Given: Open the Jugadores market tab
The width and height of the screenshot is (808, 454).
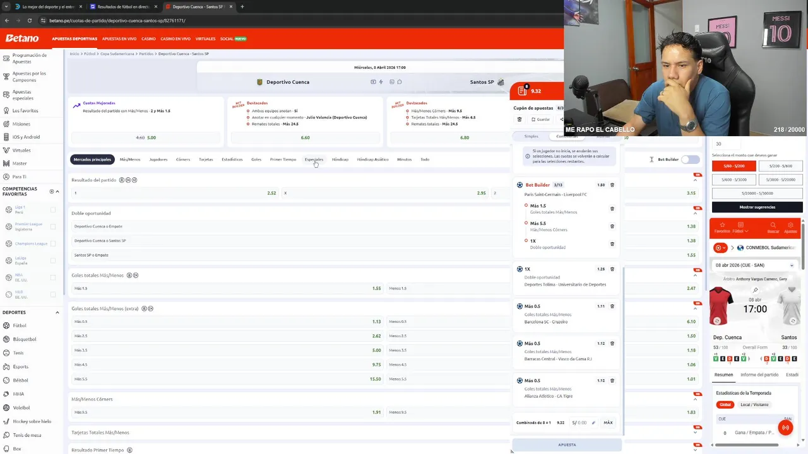Looking at the screenshot, I should click(x=158, y=160).
